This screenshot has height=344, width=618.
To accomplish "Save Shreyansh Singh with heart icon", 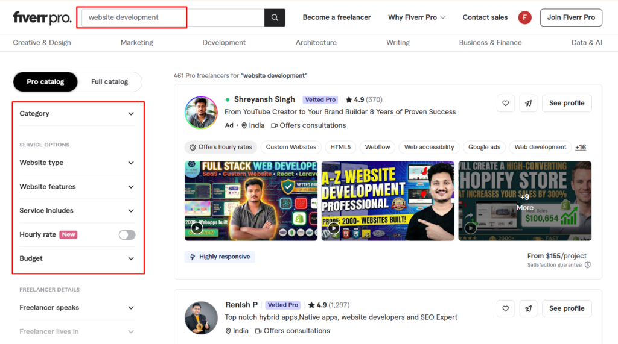I will [x=505, y=103].
